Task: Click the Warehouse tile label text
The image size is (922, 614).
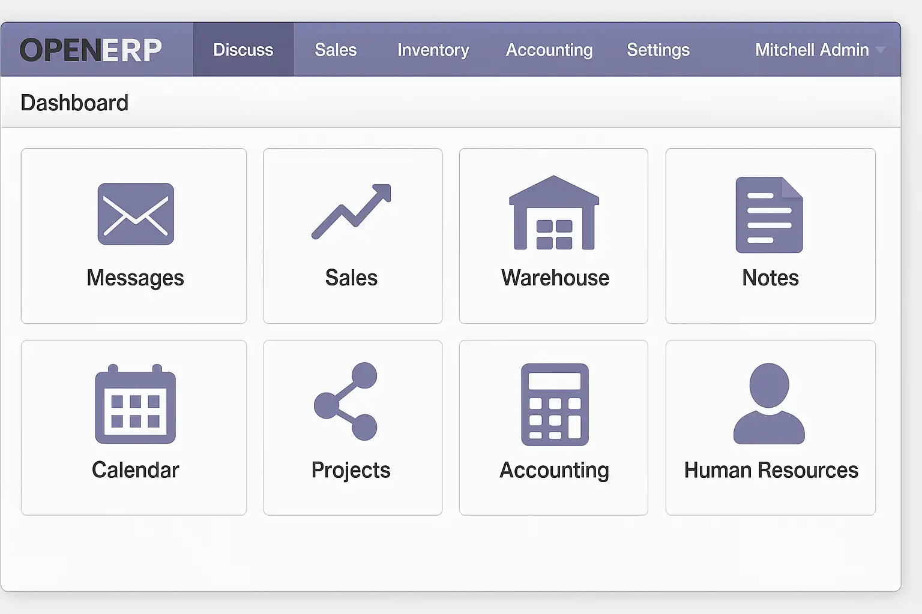Action: [x=555, y=278]
